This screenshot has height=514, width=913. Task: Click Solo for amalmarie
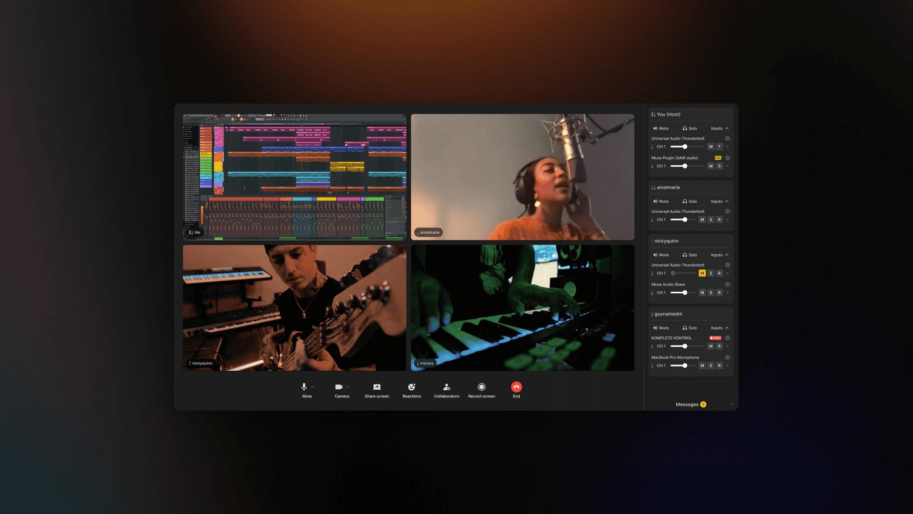(x=690, y=201)
